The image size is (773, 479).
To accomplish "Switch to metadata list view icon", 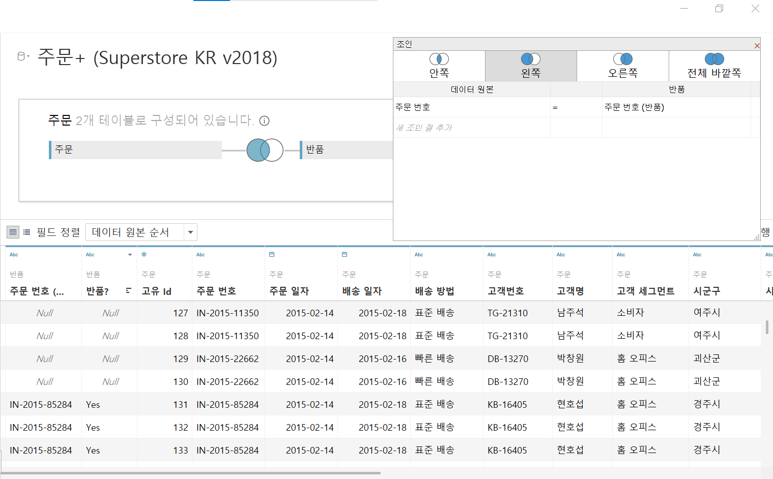I will [27, 232].
